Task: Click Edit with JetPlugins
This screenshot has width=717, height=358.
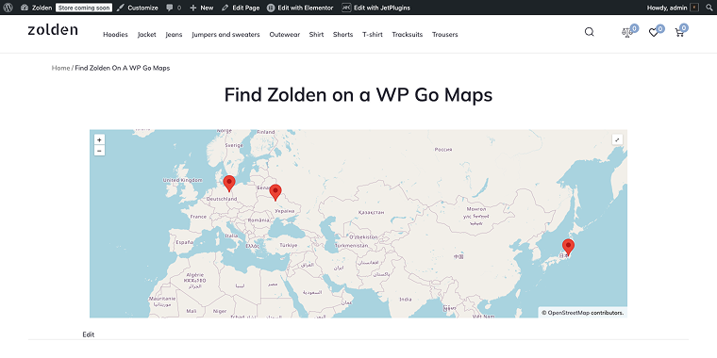Action: (x=375, y=8)
